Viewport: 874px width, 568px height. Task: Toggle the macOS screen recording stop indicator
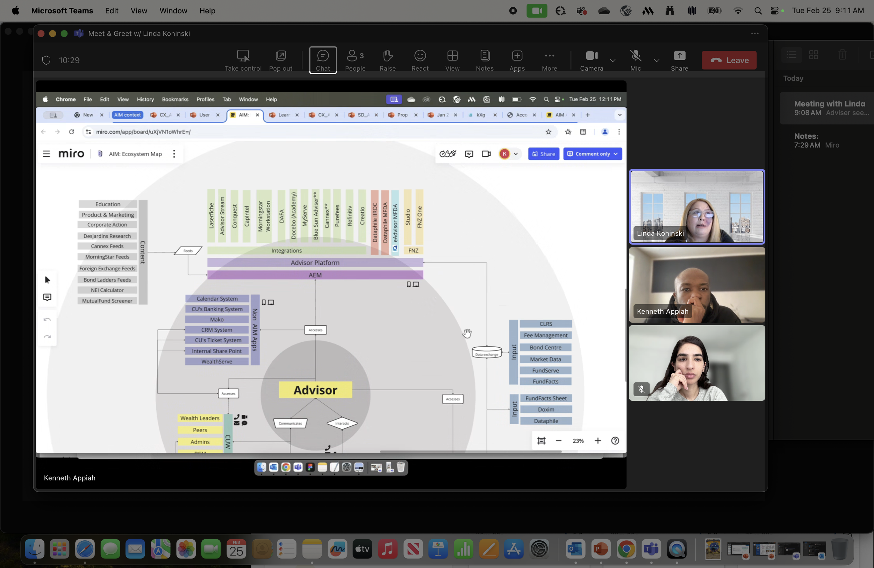[x=513, y=10]
